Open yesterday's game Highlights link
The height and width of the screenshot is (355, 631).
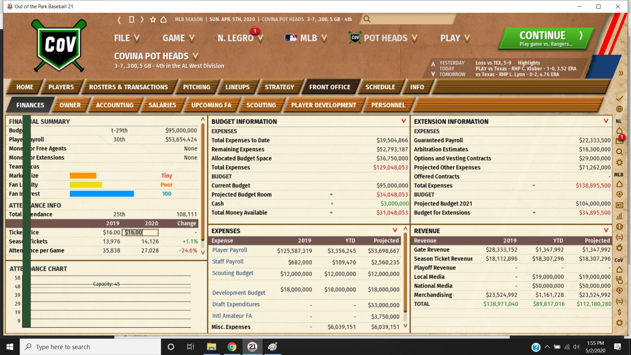click(529, 63)
